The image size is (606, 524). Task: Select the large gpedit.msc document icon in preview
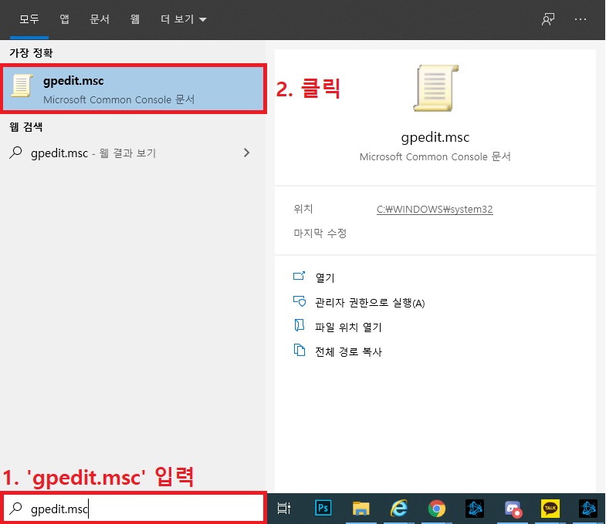(435, 89)
